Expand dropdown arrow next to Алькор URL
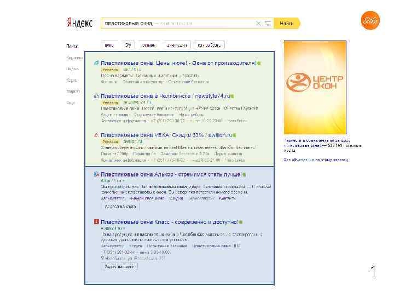The image size is (394, 296). (x=123, y=181)
